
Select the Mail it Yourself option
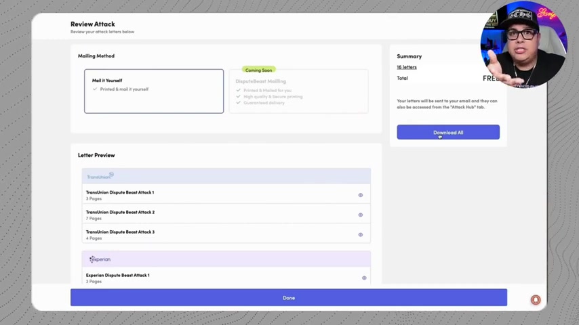click(154, 91)
